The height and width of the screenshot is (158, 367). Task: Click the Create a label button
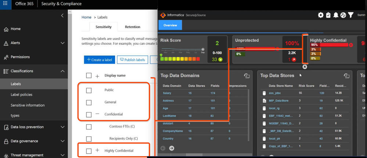click(x=99, y=60)
